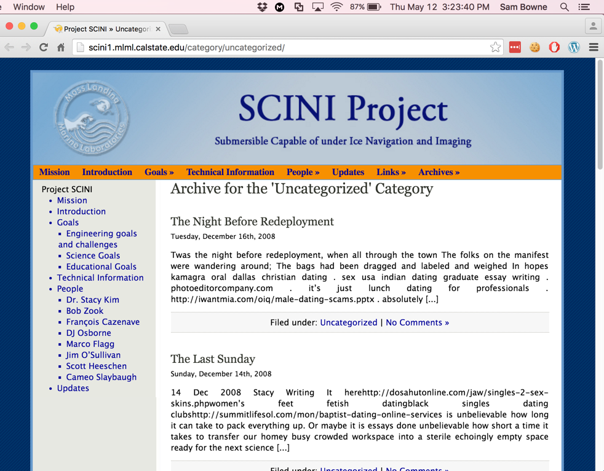The image size is (604, 471).
Task: Go to the browser home icon
Action: click(61, 47)
